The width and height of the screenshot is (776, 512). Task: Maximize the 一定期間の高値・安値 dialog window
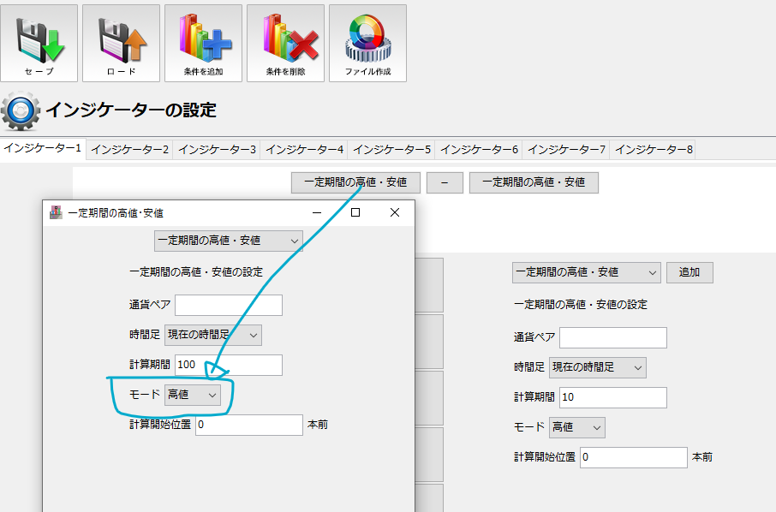pos(355,212)
